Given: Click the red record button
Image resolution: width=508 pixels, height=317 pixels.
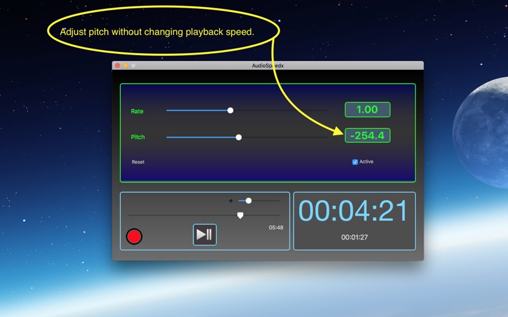Looking at the screenshot, I should (x=134, y=236).
